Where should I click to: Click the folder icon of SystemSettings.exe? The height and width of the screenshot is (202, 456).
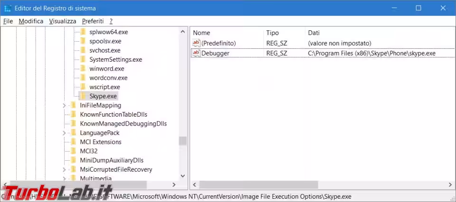pyautogui.click(x=83, y=59)
